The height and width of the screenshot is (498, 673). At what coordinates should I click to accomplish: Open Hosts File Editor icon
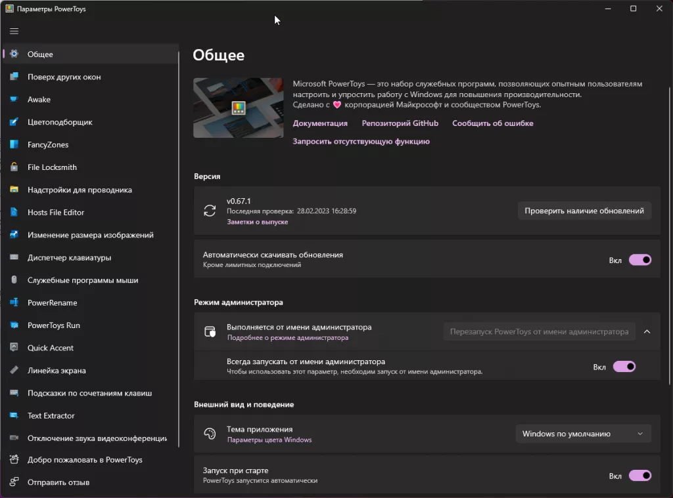[x=14, y=213]
